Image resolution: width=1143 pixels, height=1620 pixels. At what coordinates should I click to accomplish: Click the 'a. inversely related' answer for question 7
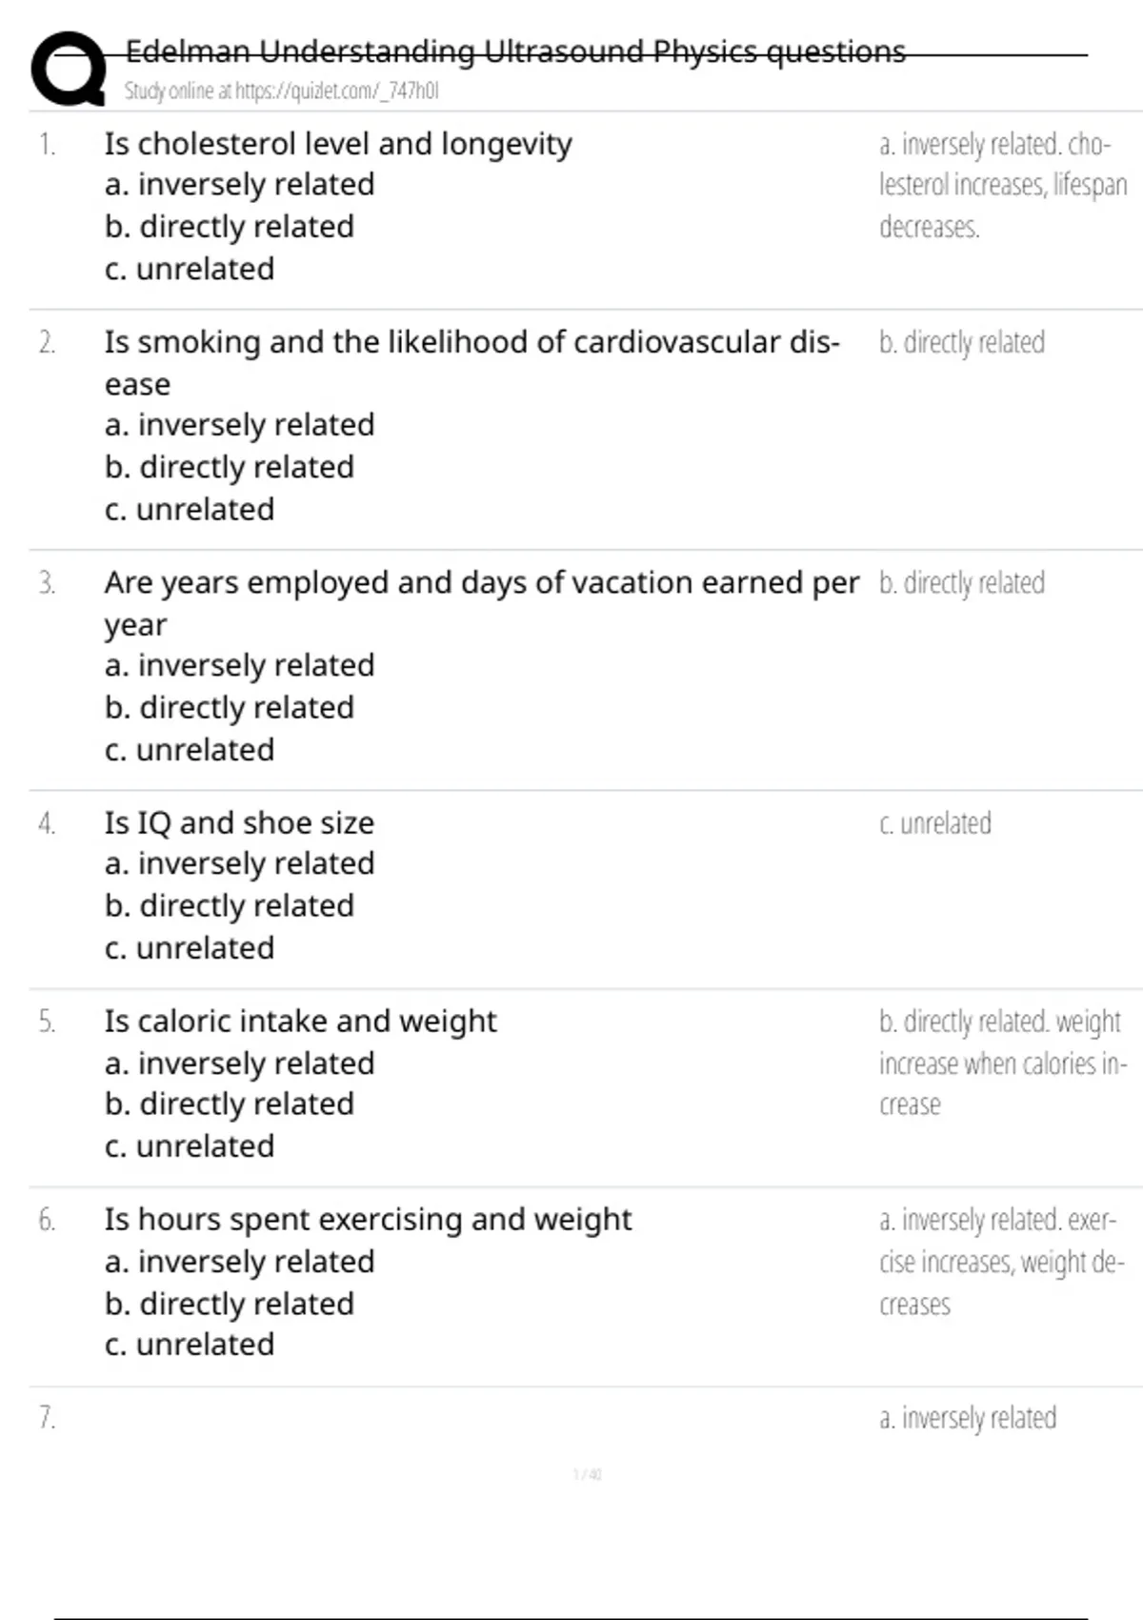coord(967,1418)
